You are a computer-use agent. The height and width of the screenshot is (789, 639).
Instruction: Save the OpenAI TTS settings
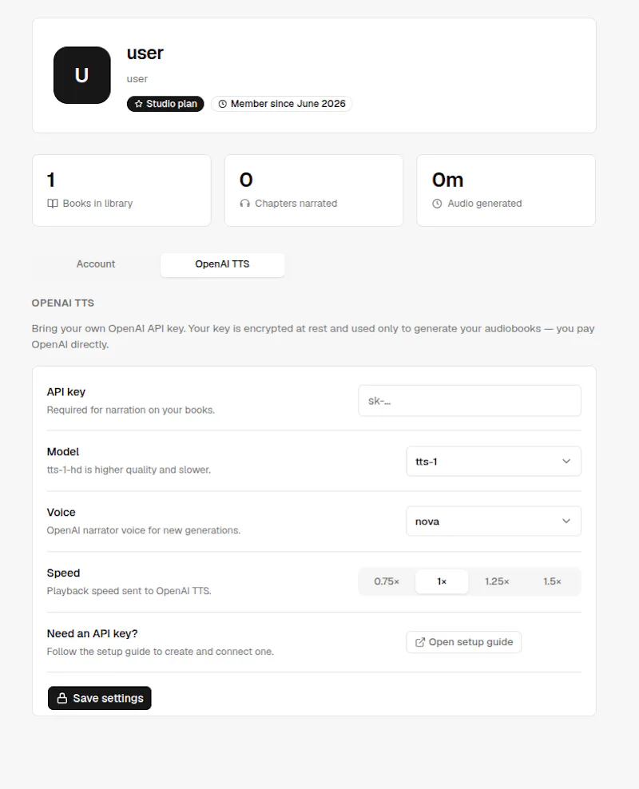(x=100, y=698)
